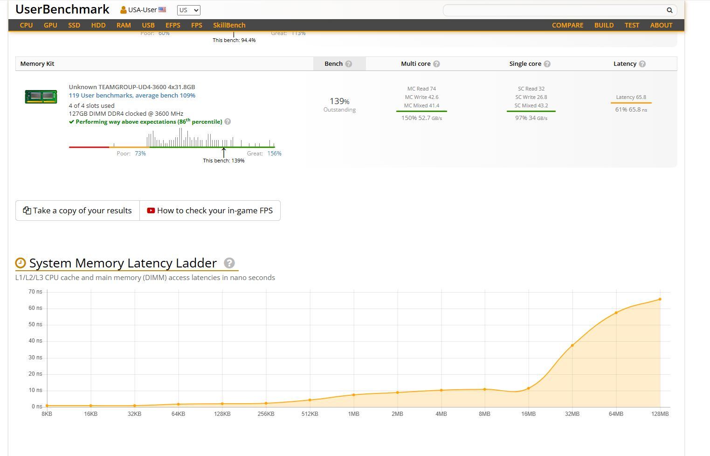Click the search magnifier icon
Screen dimensions: 710x456
(x=669, y=10)
